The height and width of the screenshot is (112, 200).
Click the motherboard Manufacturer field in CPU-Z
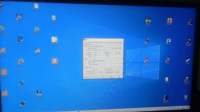click(x=107, y=46)
